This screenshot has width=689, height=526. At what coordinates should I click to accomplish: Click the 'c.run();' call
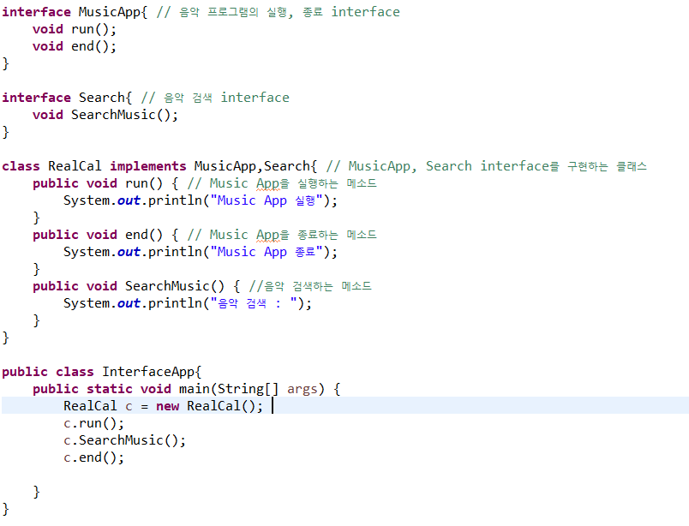(93, 423)
